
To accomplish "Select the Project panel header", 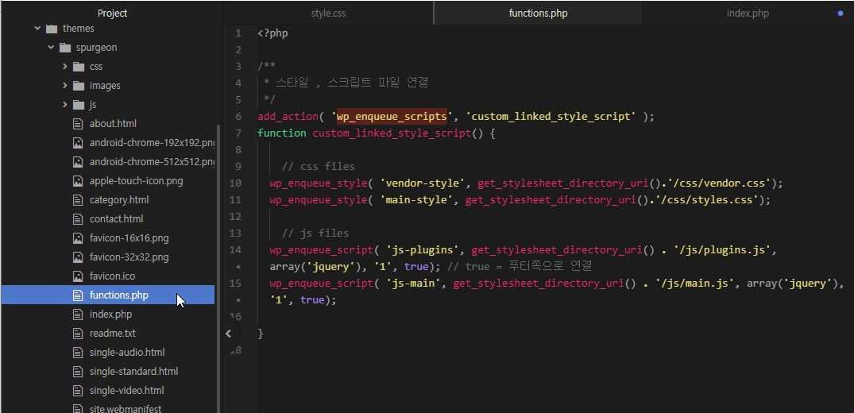I will coord(112,13).
